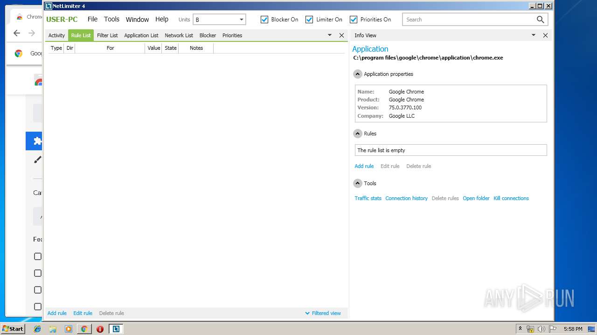Close the Rule List tab panel
The height and width of the screenshot is (335, 597).
[x=341, y=35]
